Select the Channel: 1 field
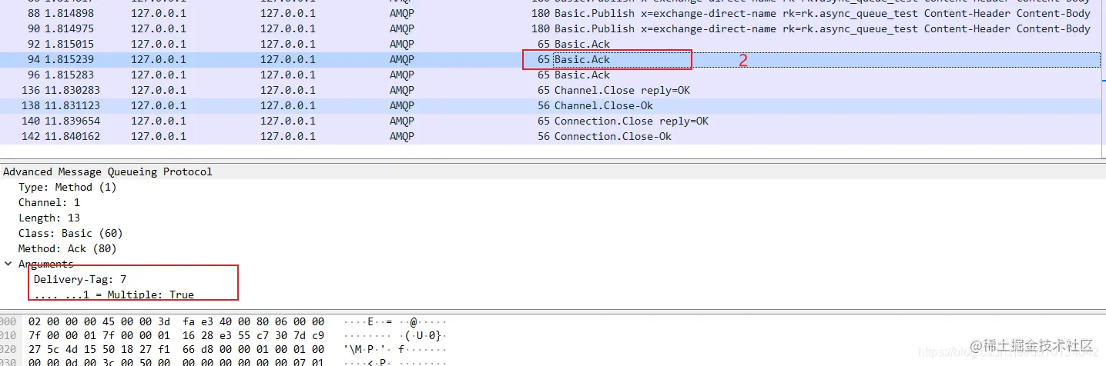The image size is (1106, 366). click(x=49, y=202)
